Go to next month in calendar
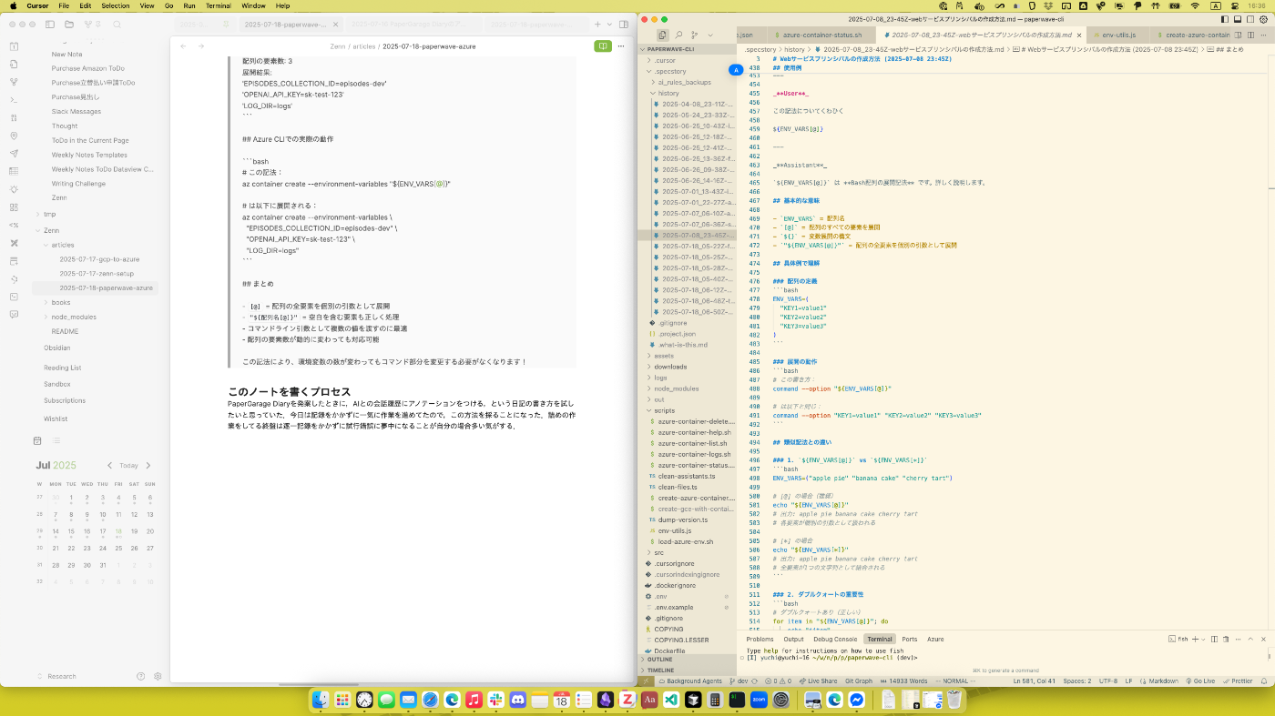The image size is (1275, 716). click(148, 465)
